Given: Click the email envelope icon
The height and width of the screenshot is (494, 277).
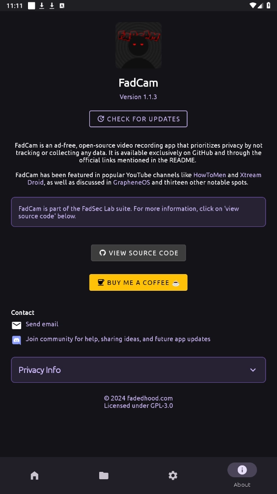Looking at the screenshot, I should click(x=16, y=325).
